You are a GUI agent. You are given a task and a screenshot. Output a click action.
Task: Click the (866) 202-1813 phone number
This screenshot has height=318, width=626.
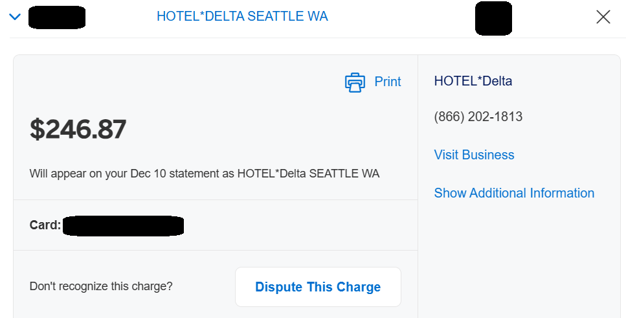[x=478, y=117]
